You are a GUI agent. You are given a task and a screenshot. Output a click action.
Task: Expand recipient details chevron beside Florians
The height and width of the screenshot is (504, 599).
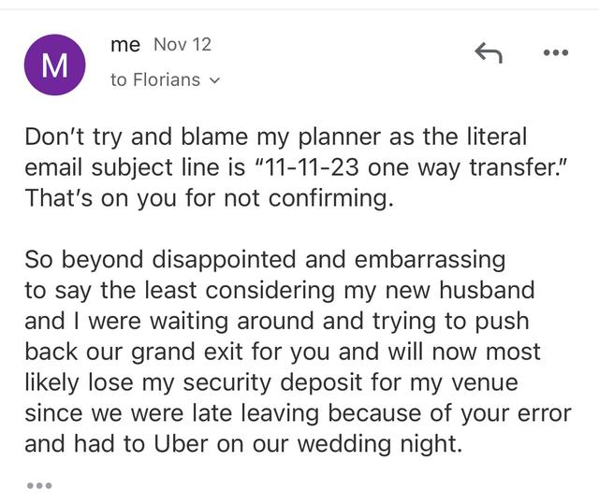coord(214,81)
